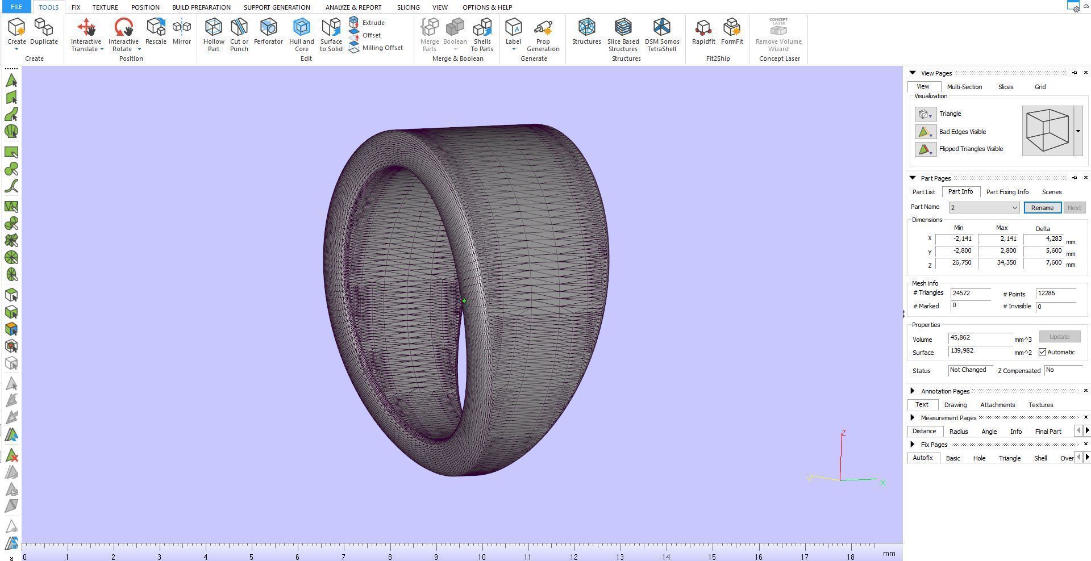Click the view orientation cube thumbnail
This screenshot has width=1091, height=561.
tap(1048, 131)
